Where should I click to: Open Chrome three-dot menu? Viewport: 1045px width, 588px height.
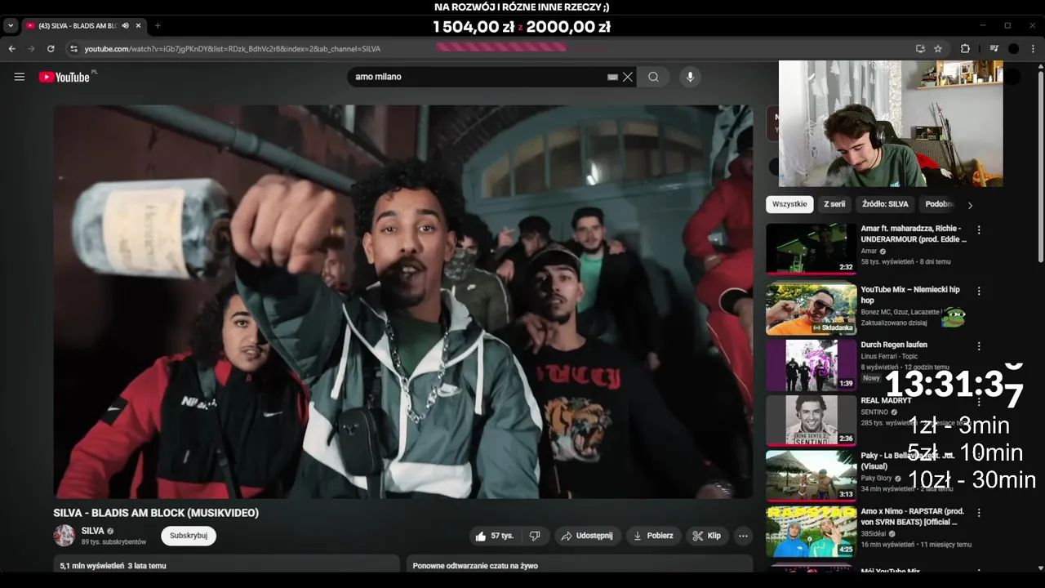point(1034,49)
